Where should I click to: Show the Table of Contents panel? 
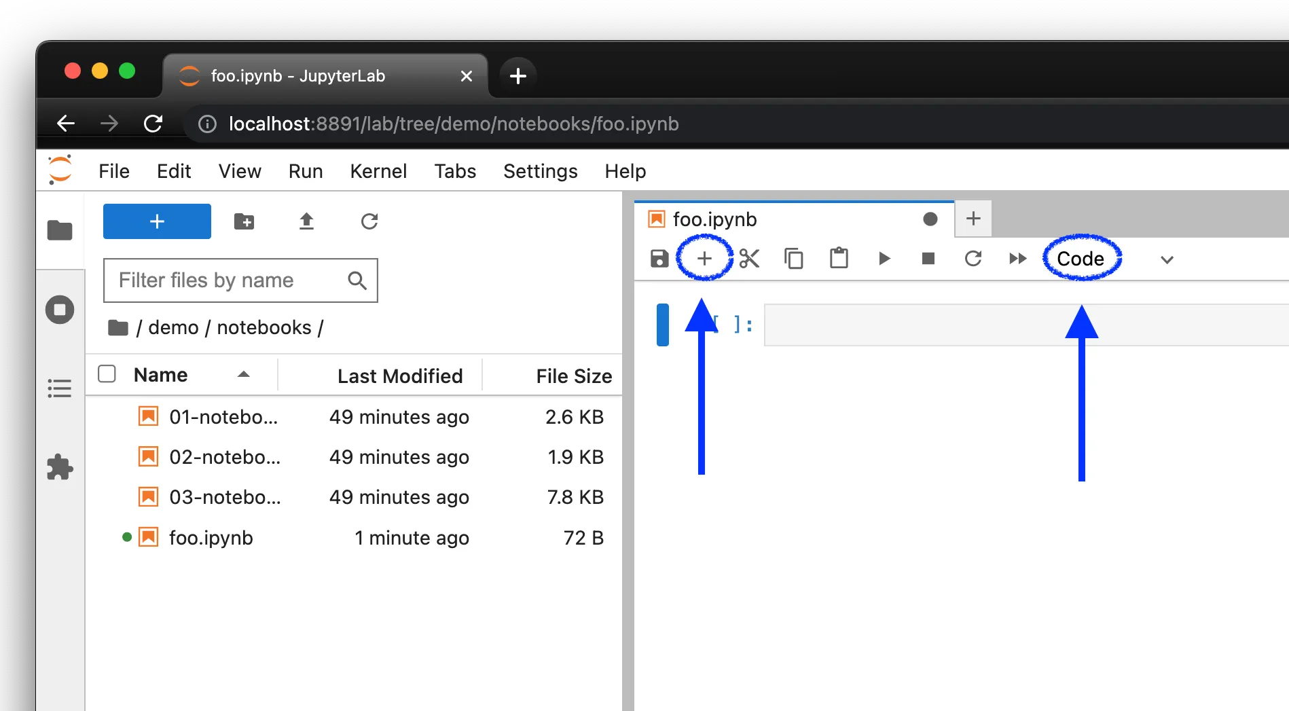(60, 388)
